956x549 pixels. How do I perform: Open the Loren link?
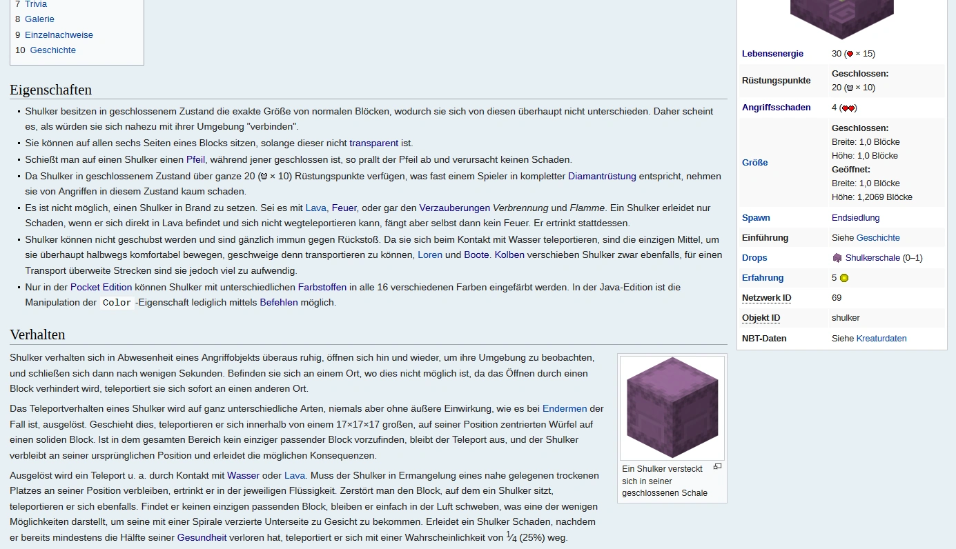point(430,255)
